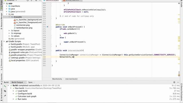Open the Build Variants side tab

point(1,94)
